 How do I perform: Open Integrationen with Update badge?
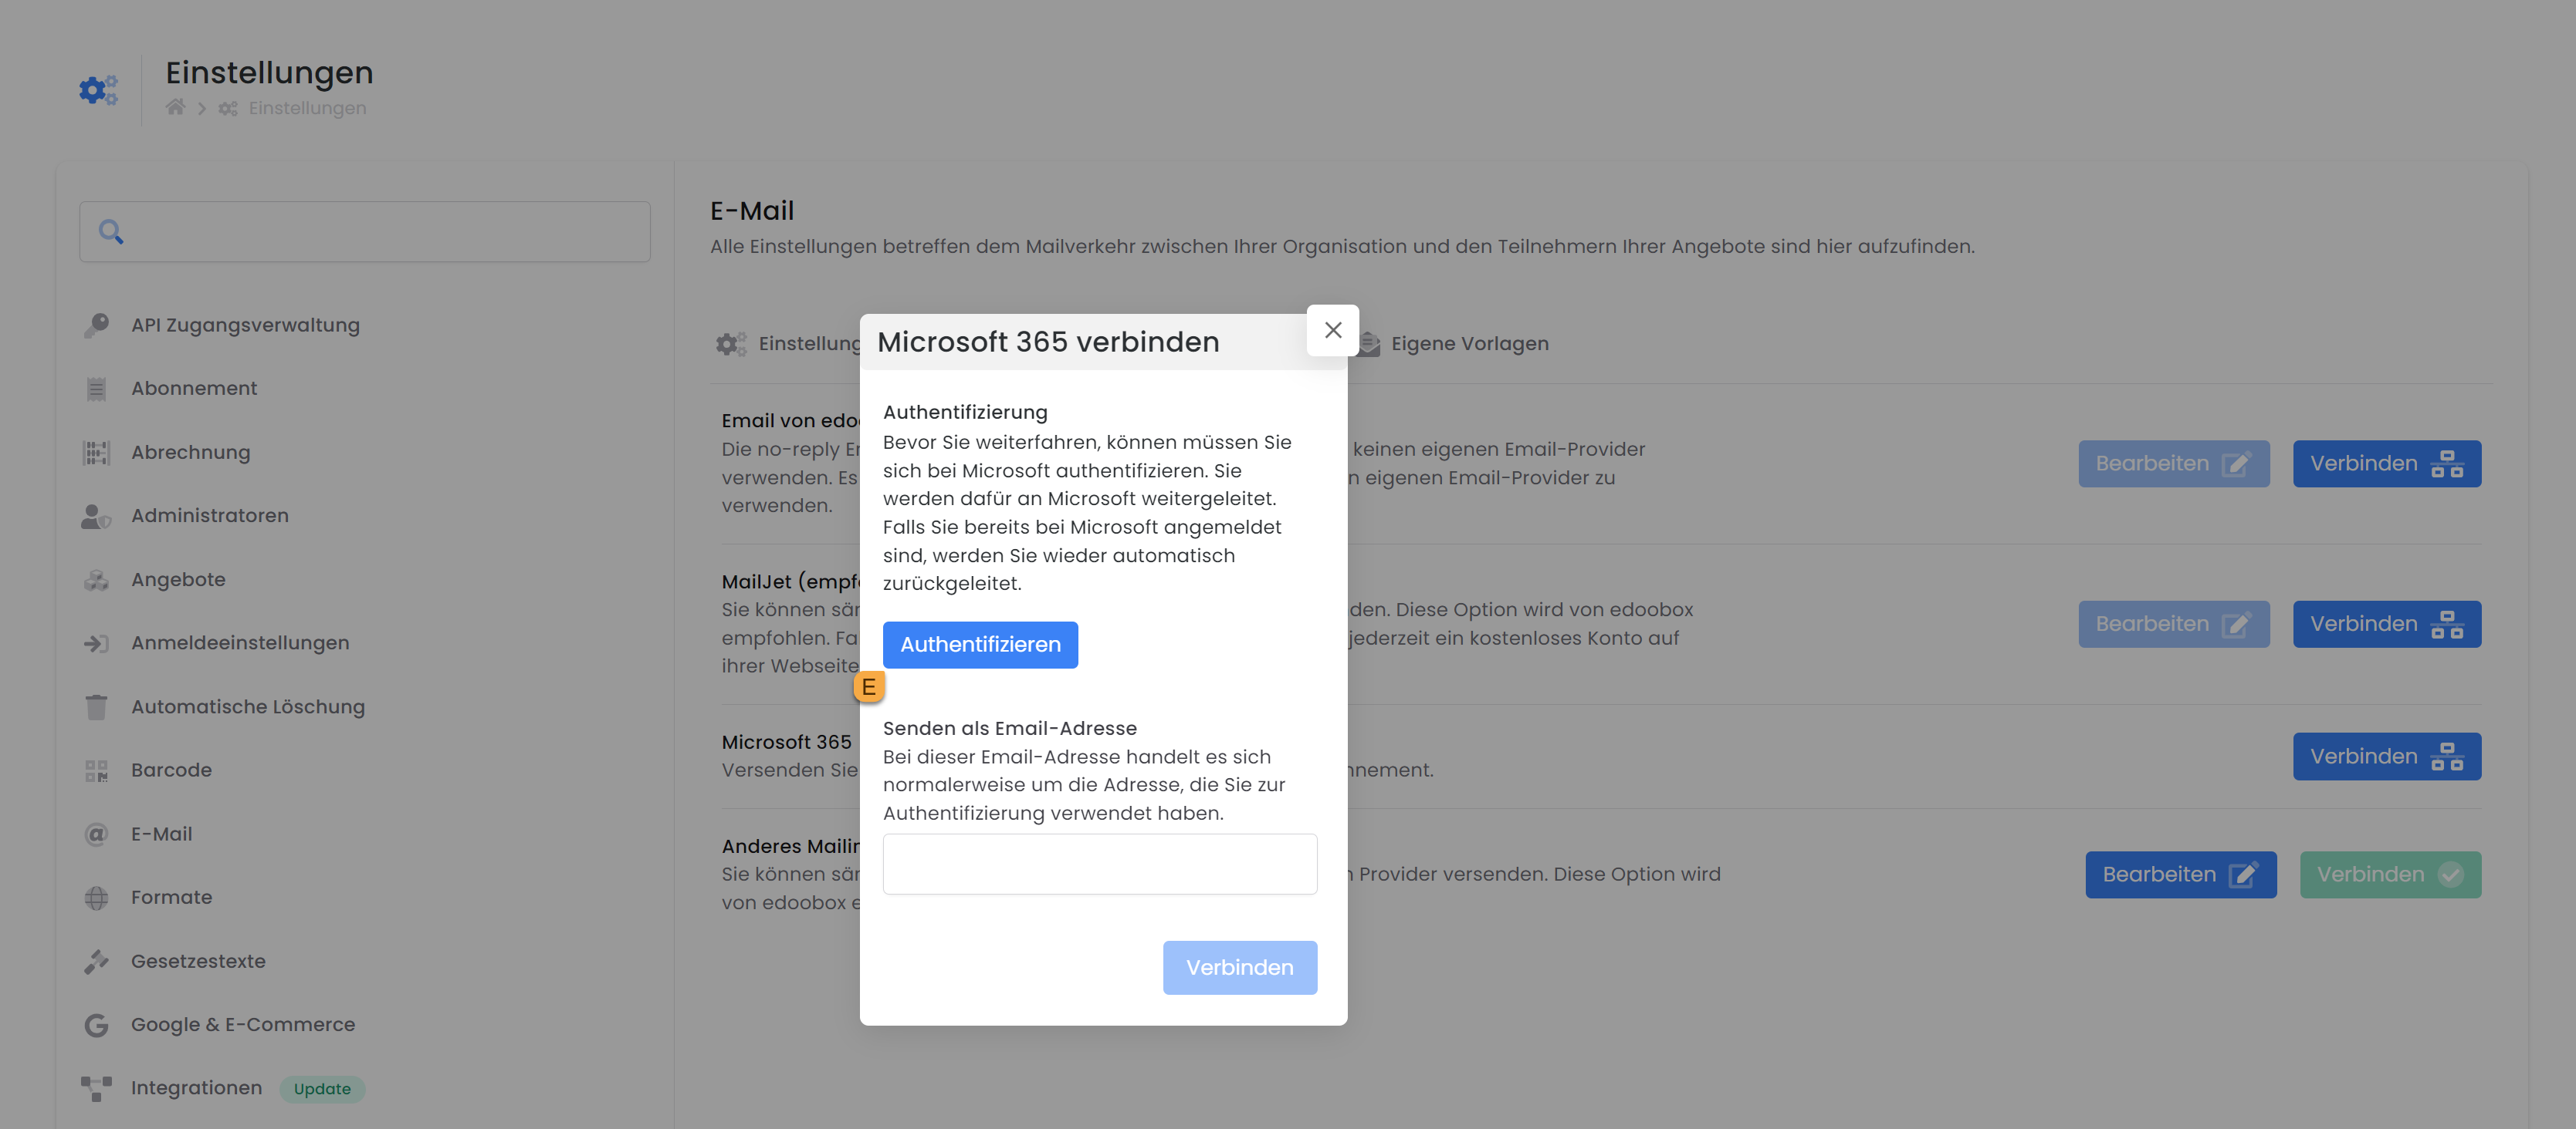(197, 1088)
